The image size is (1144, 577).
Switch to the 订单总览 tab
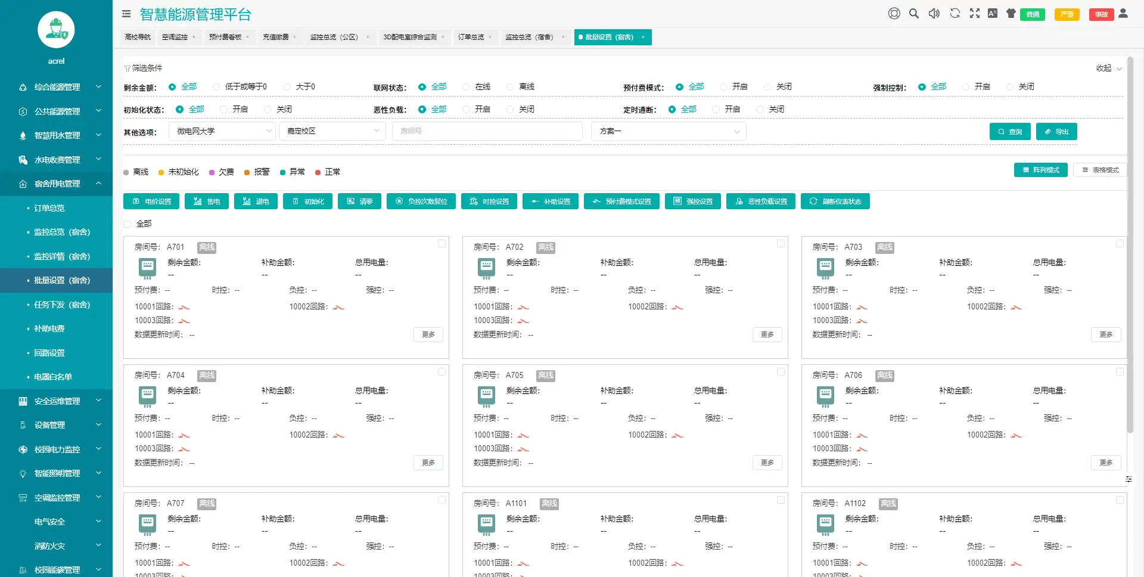click(x=471, y=37)
